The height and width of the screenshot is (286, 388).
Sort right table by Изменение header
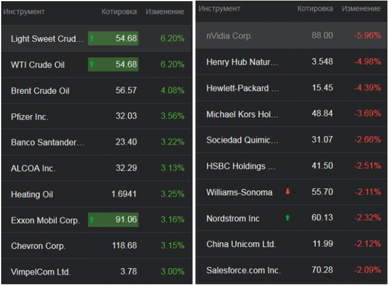coord(361,9)
